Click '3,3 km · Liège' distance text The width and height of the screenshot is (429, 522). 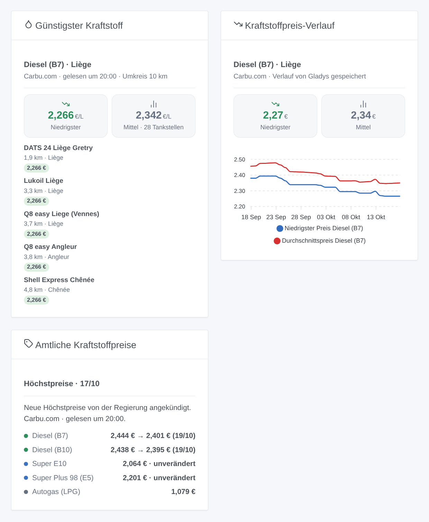[x=44, y=191]
